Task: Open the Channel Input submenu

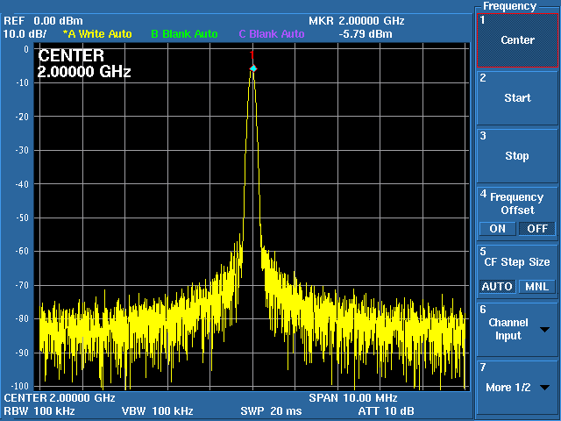Action: click(x=508, y=329)
